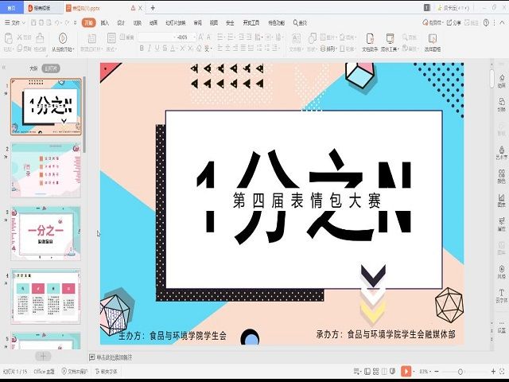Click the 查找 search command box
Image resolution: width=509 pixels, height=382 pixels.
300,23
